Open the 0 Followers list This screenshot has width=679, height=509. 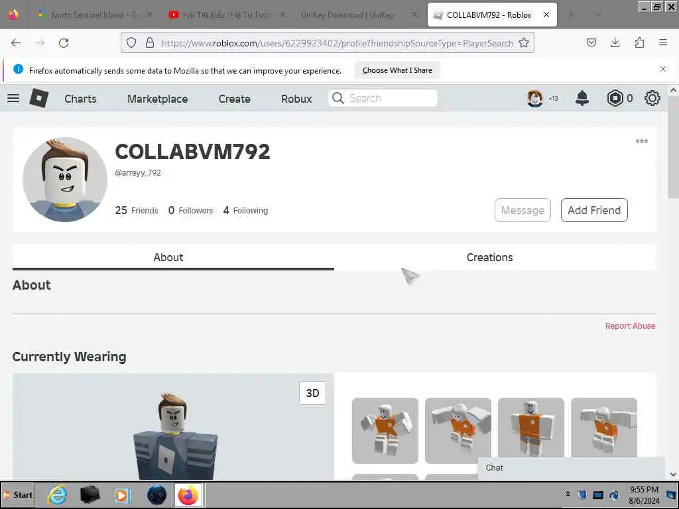point(190,210)
